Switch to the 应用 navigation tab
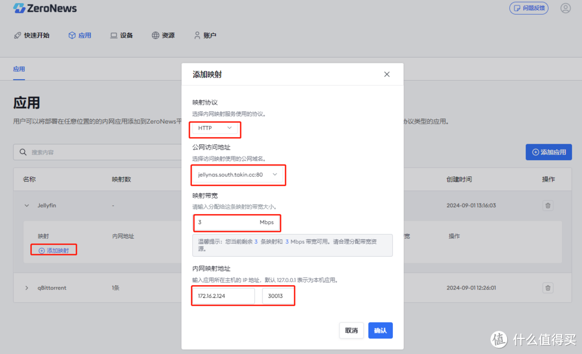 coord(80,35)
